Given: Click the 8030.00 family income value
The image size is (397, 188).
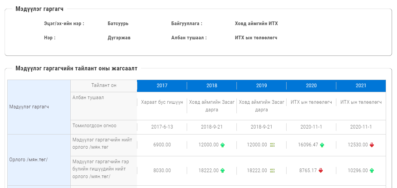Looking at the screenshot, I should pyautogui.click(x=162, y=170).
